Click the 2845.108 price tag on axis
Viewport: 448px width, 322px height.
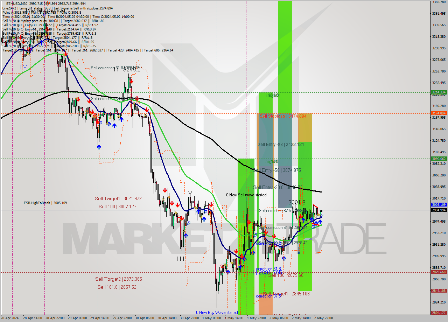(x=439, y=290)
